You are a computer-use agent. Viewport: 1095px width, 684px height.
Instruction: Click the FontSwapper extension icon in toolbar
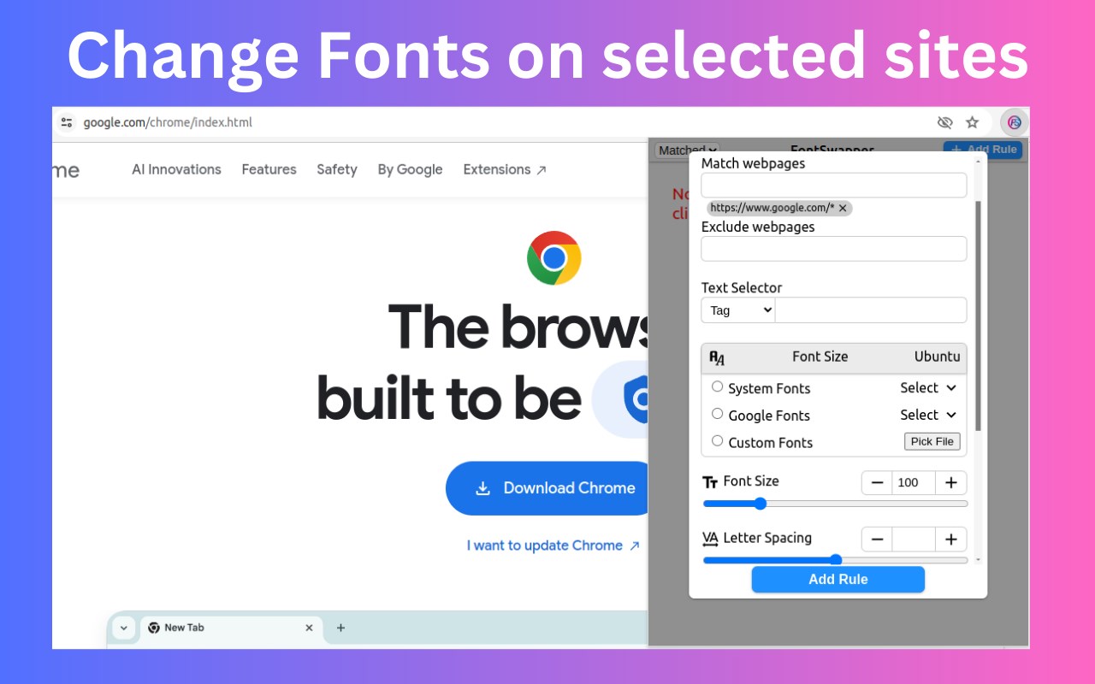1014,122
